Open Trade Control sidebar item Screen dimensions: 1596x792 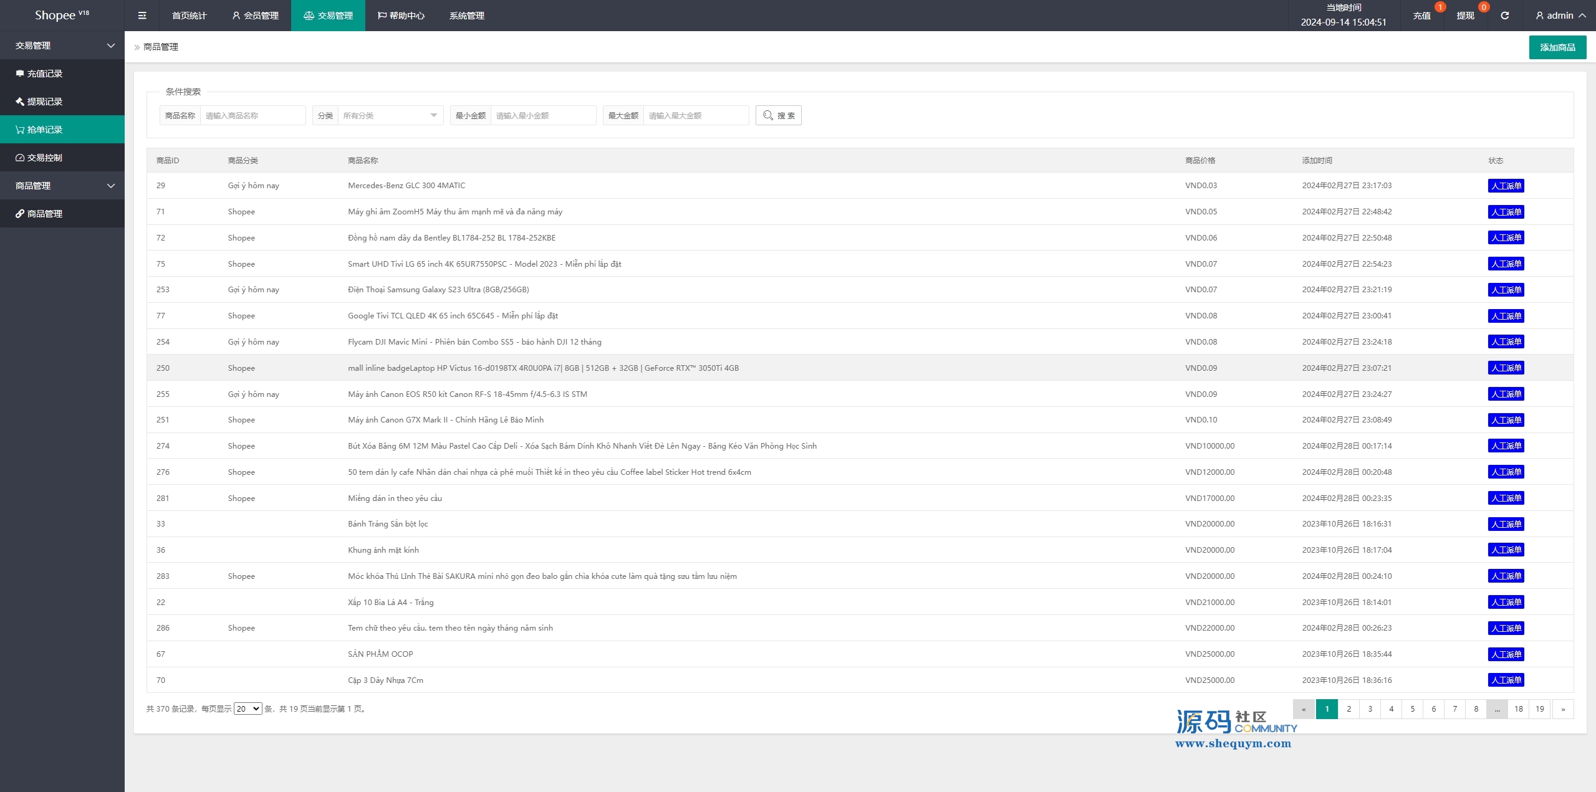point(44,158)
